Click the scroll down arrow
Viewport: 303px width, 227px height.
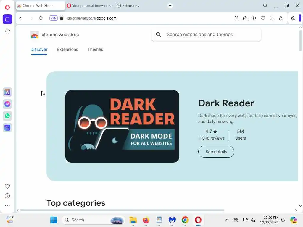300,206
